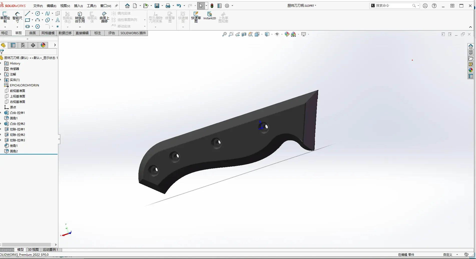Switch to the 特征 tab
This screenshot has width=476, height=259.
coord(5,33)
